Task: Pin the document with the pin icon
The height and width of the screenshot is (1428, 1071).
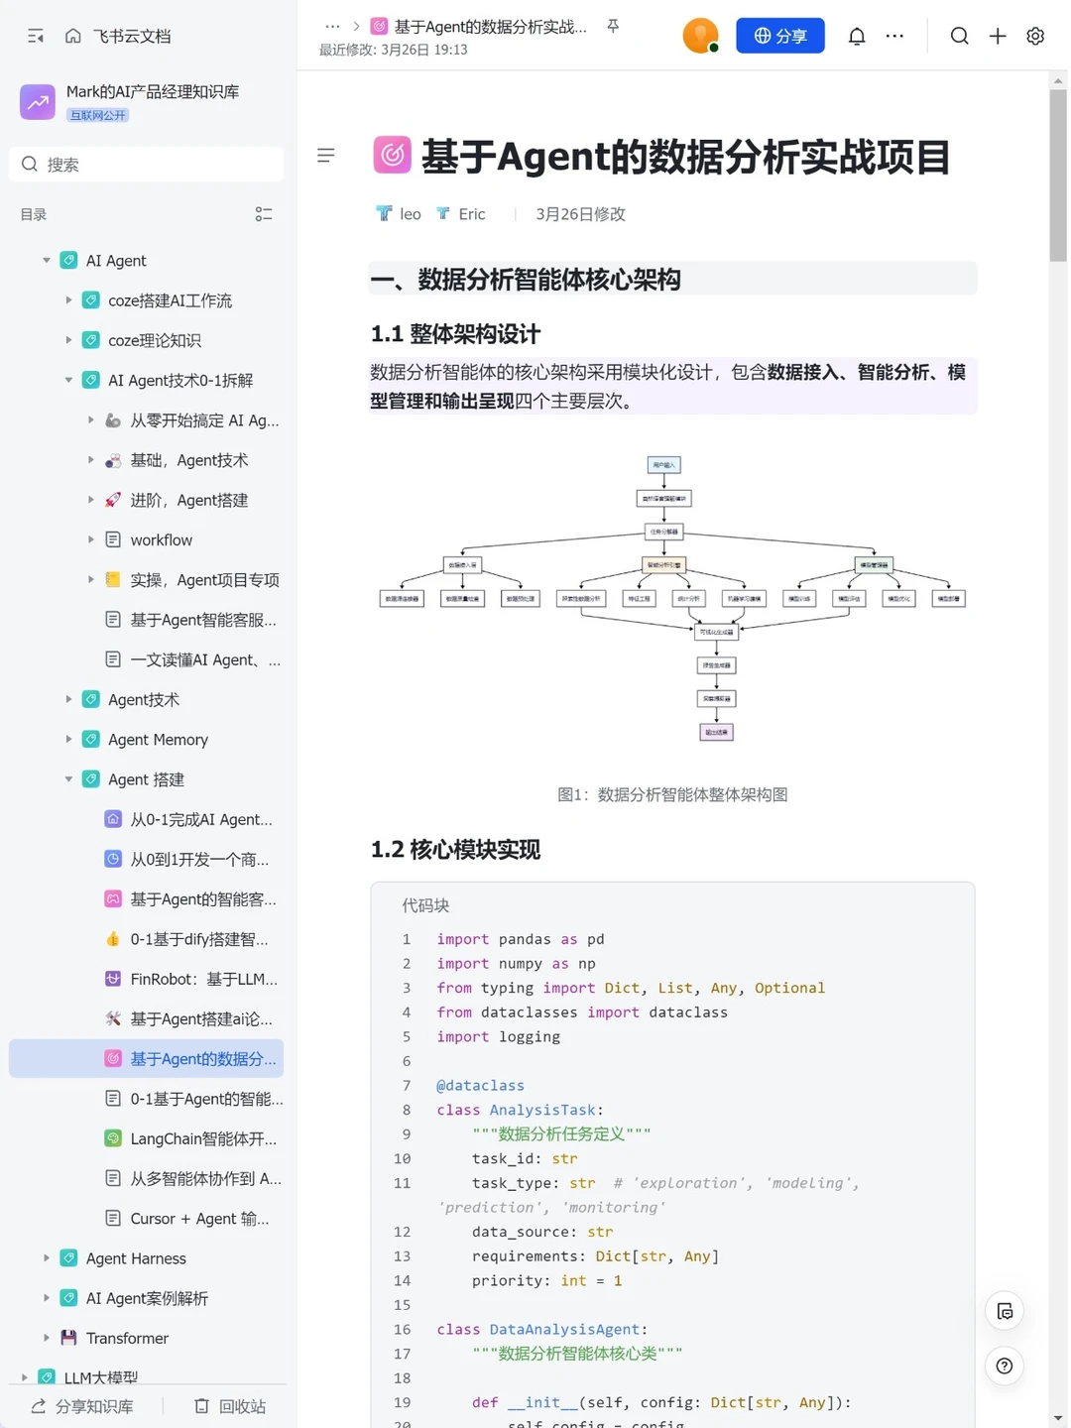Action: click(613, 27)
